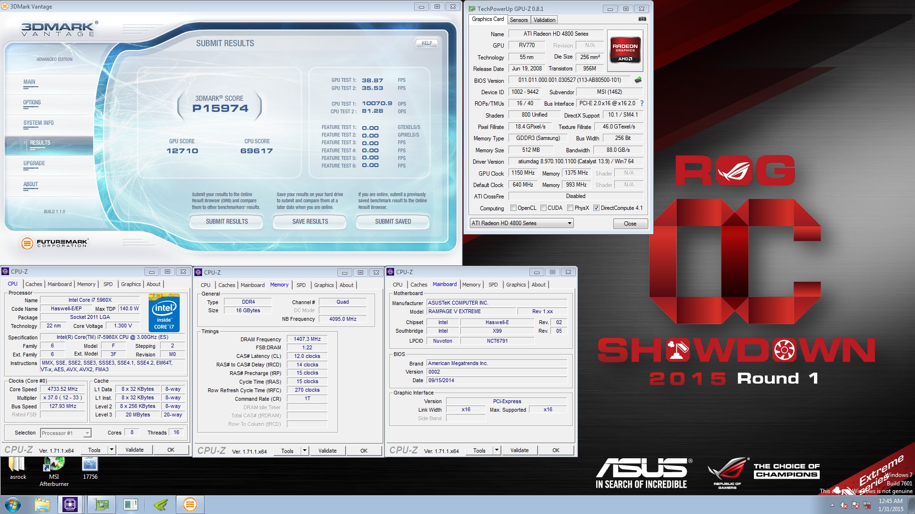Click the title bar icon of CPU-Z CPU window
The height and width of the screenshot is (514, 915).
coord(5,271)
